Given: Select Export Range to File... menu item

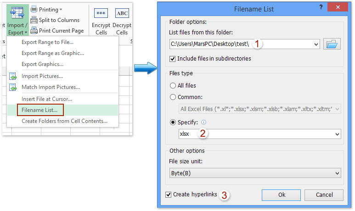Looking at the screenshot, I should [47, 42].
